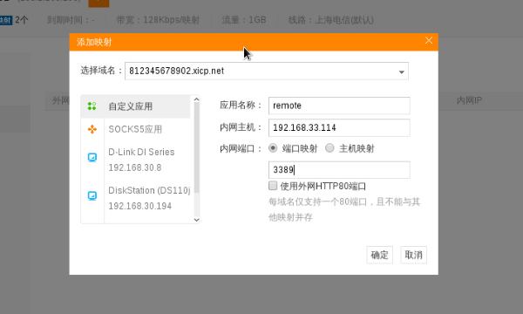Screen dimensions: 523x314
Task: Click the 添加映射 dialog title
Action: pos(94,42)
